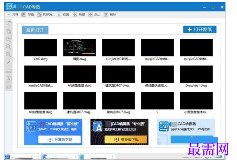The height and width of the screenshot is (163, 237).
Task: Click the 专业版下载 download button
Action: coord(126,140)
